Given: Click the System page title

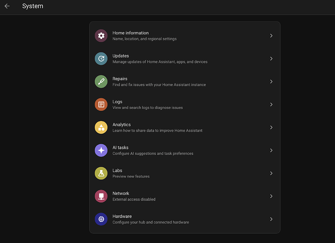Looking at the screenshot, I should (x=33, y=6).
